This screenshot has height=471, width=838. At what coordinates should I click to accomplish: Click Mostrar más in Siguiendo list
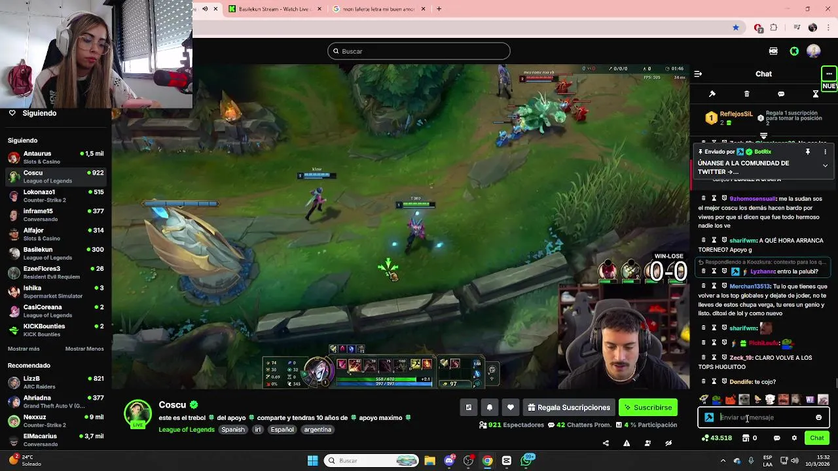(24, 349)
